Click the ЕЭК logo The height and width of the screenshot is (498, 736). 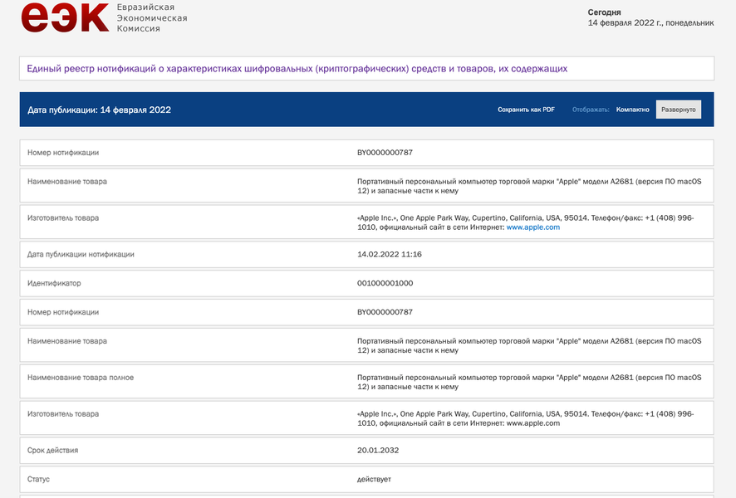(65, 17)
